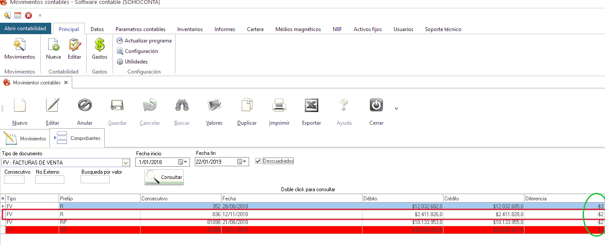
Task: Click the Anular toolbar icon
Action: (84, 105)
